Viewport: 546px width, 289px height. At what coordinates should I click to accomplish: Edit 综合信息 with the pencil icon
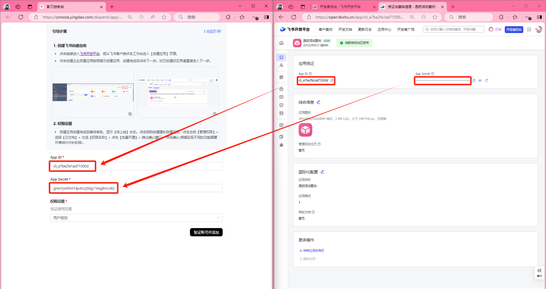pos(318,102)
